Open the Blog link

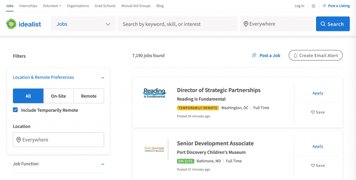(x=160, y=6)
